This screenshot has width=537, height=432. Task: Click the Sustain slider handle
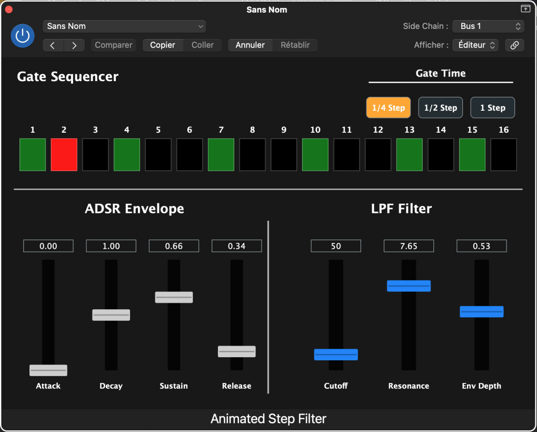click(174, 297)
